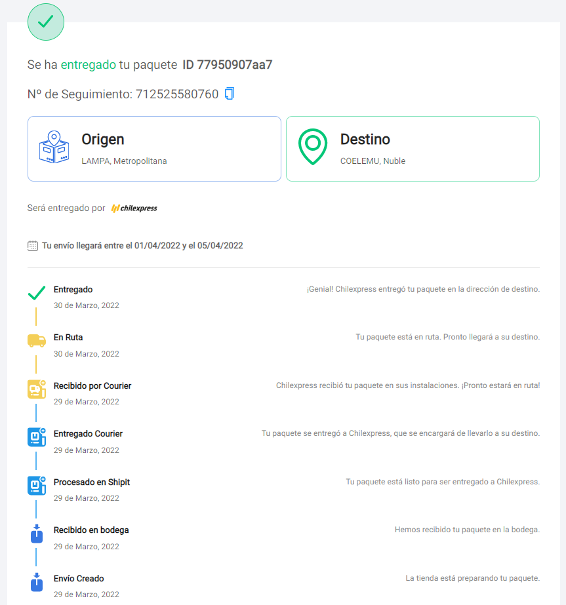Viewport: 566px width, 605px height.
Task: Click the large green delivered checkmark circle
Action: (46, 22)
